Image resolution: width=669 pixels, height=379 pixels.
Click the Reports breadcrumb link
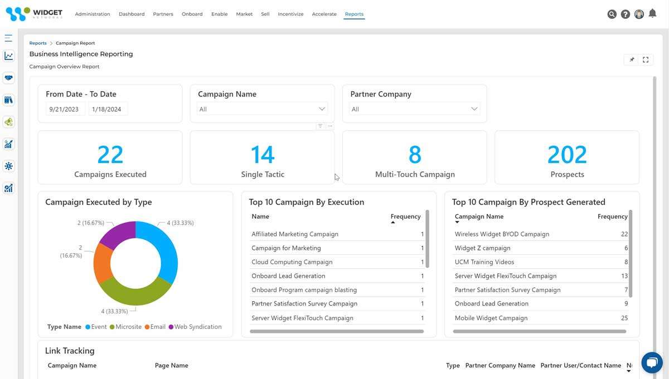(x=37, y=43)
